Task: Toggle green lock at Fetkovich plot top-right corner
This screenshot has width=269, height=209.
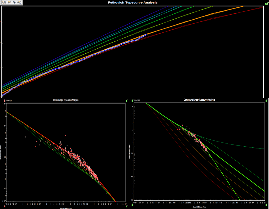Action: 266,3
